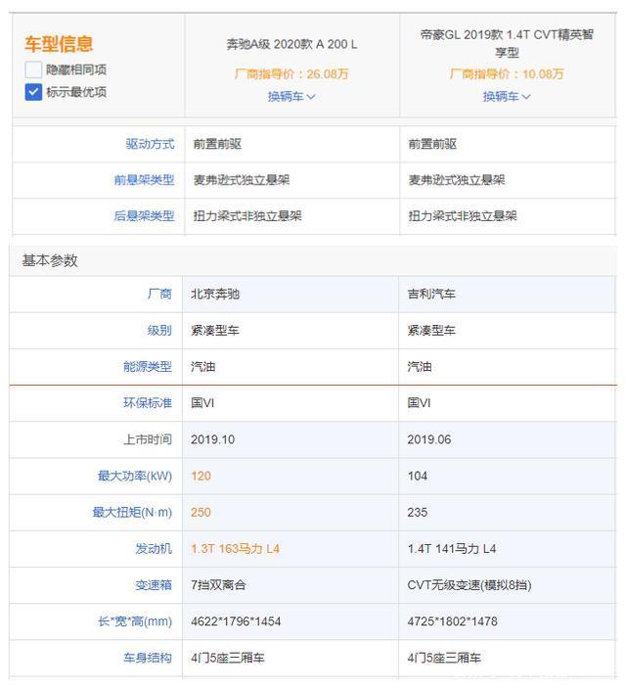This screenshot has width=626, height=688.
Task: Click the 104 power value
Action: click(x=418, y=476)
